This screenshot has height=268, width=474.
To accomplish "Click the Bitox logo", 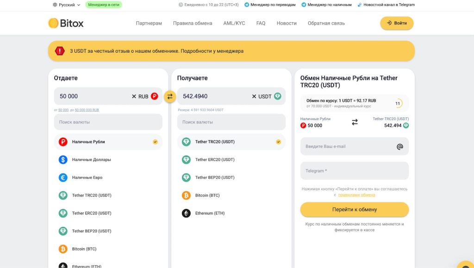I will tap(66, 23).
